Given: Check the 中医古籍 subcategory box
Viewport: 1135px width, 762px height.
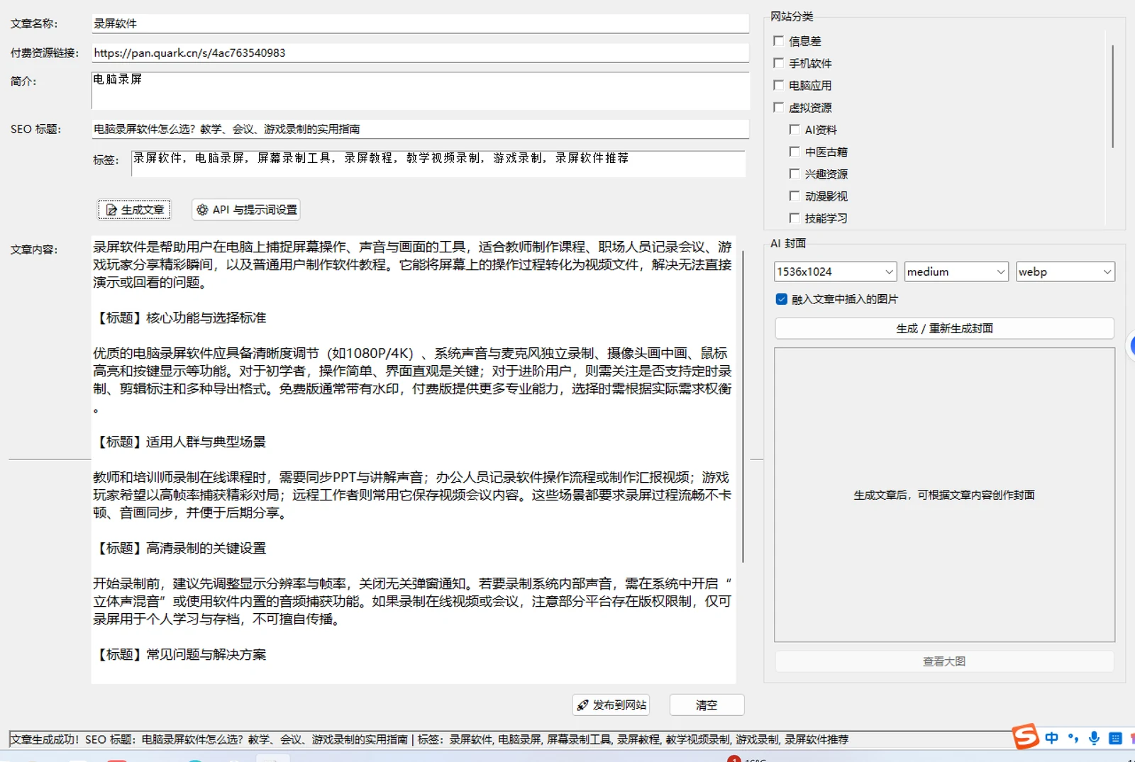Looking at the screenshot, I should pos(794,152).
